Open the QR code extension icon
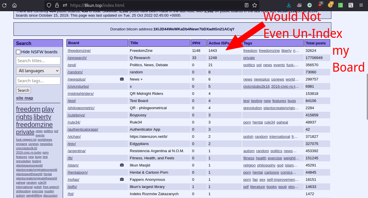Viewport: 368px width, 198px height. pos(351,5)
